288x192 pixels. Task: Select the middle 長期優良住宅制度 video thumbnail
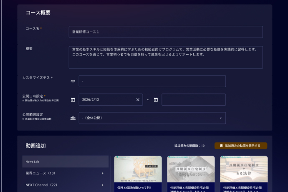[x=191, y=169]
